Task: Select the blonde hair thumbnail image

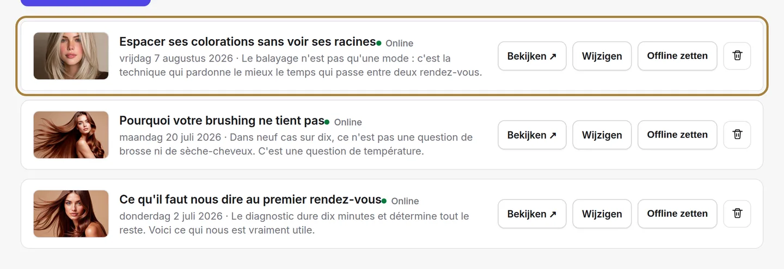Action: tap(71, 56)
